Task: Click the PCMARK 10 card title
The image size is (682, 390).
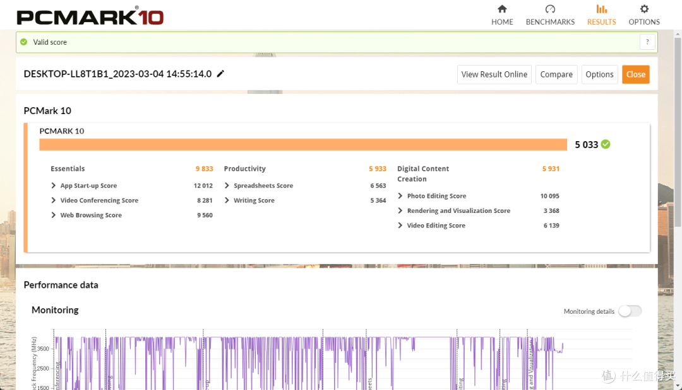Action: point(62,131)
